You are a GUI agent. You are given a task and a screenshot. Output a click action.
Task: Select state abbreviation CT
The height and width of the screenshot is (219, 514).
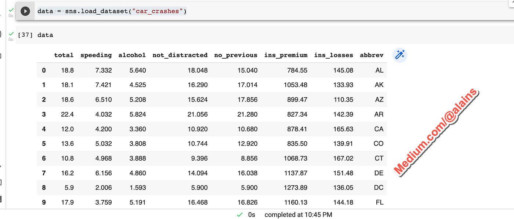tap(379, 158)
